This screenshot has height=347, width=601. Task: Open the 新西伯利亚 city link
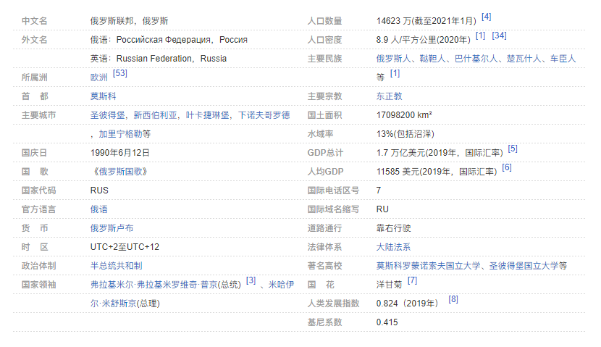coord(155,115)
